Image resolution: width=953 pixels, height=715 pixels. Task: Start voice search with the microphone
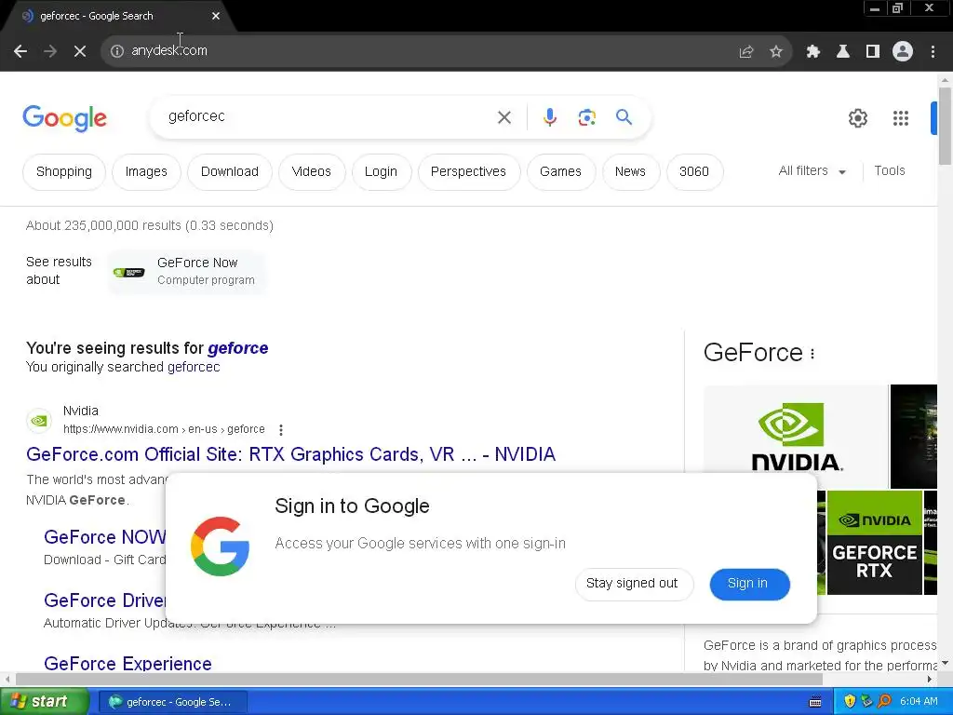click(549, 117)
